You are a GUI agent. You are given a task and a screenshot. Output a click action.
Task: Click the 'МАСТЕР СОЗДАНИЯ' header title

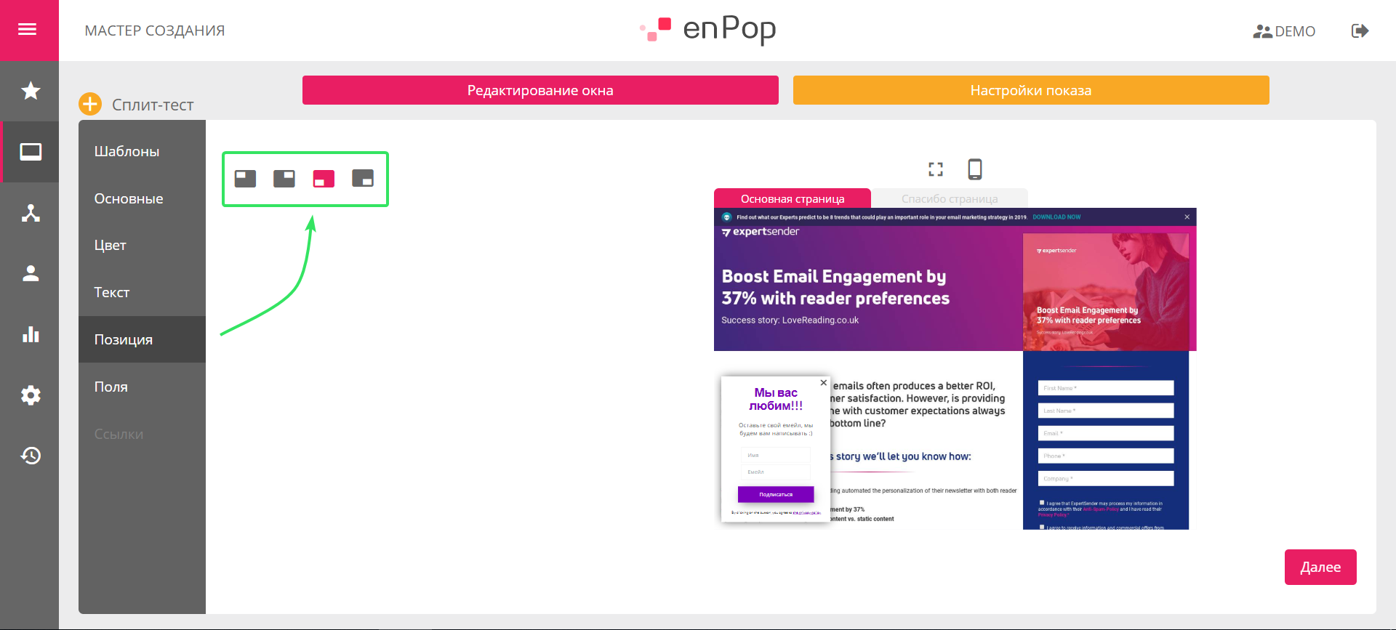point(155,31)
